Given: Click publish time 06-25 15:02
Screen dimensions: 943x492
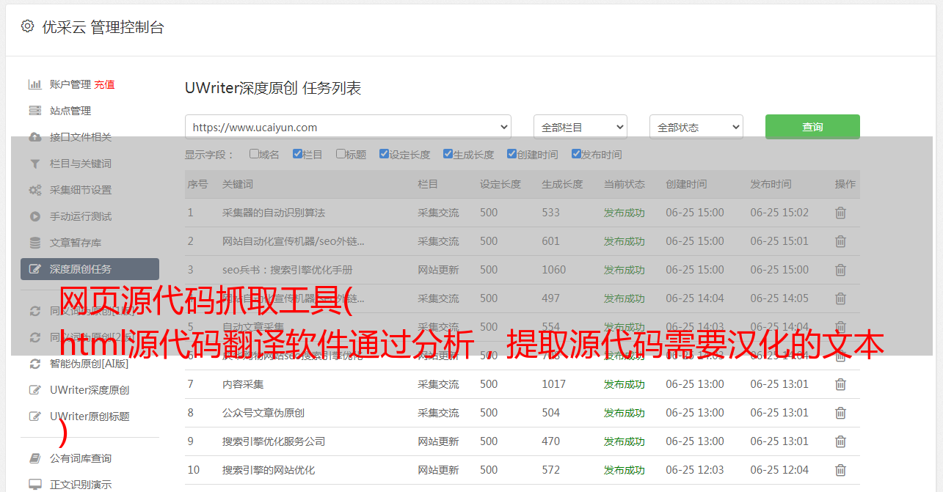Looking at the screenshot, I should click(779, 213).
